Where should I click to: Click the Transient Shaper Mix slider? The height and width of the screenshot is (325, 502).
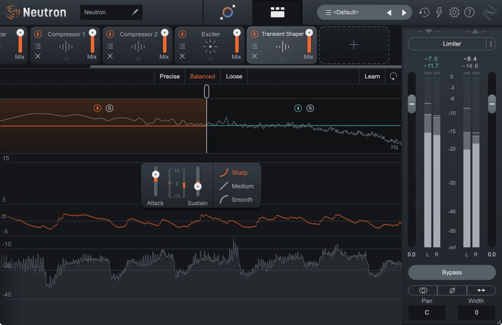[x=309, y=41]
